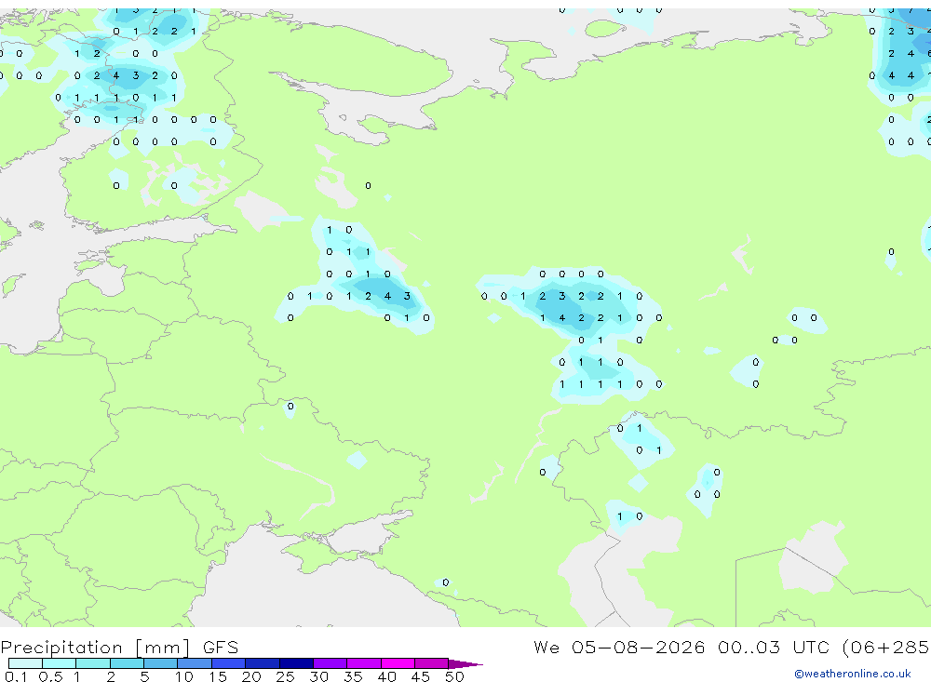Click the legend label "40"

386,676
